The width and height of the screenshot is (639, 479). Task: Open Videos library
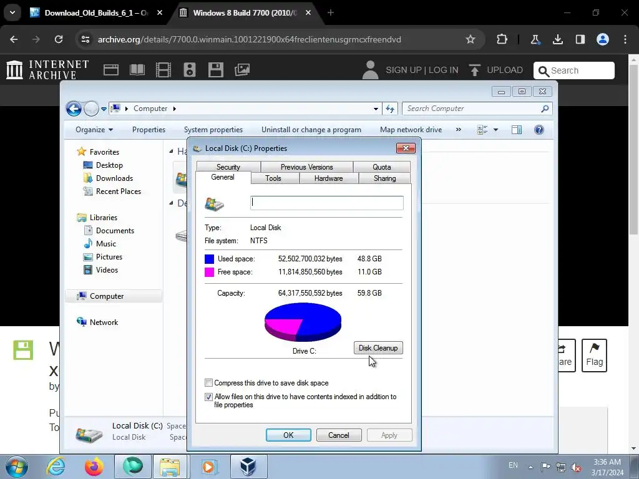pos(107,269)
